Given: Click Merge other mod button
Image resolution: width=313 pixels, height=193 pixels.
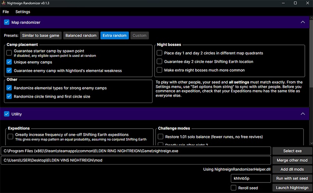Looking at the screenshot, I should coord(292,160).
